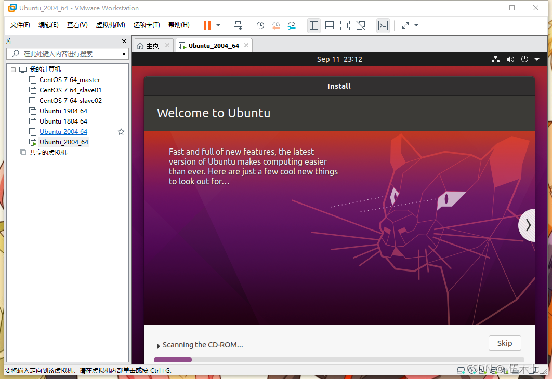Close the Ubuntu_2004_64 tab
Viewport: 552px width, 379px height.
(246, 45)
